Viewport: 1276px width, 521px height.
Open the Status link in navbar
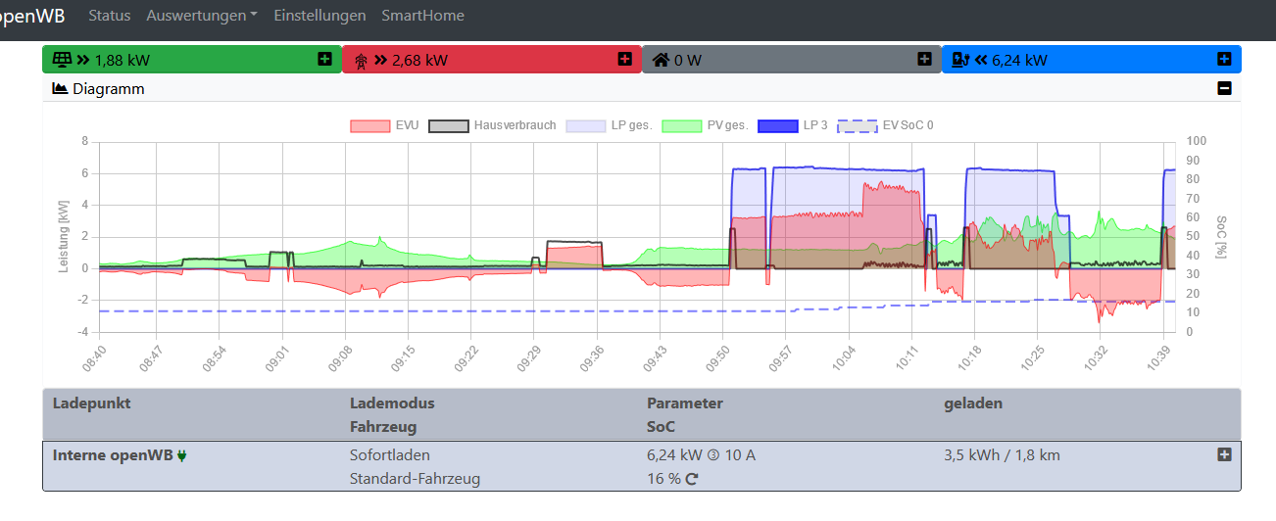(109, 16)
